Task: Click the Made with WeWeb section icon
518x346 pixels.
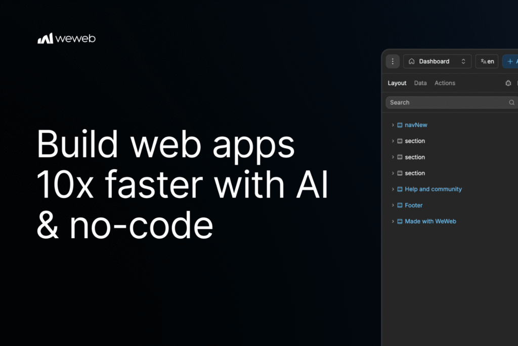Action: [x=400, y=221]
